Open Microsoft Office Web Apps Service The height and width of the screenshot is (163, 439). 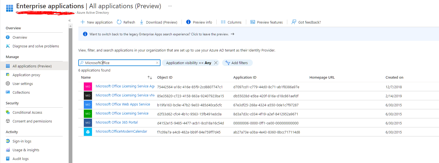123,104
